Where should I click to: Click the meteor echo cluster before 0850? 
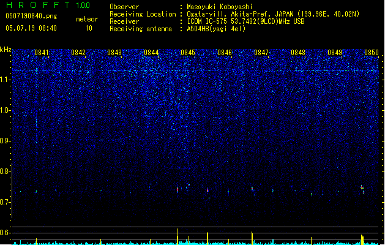pyautogui.click(x=362, y=189)
